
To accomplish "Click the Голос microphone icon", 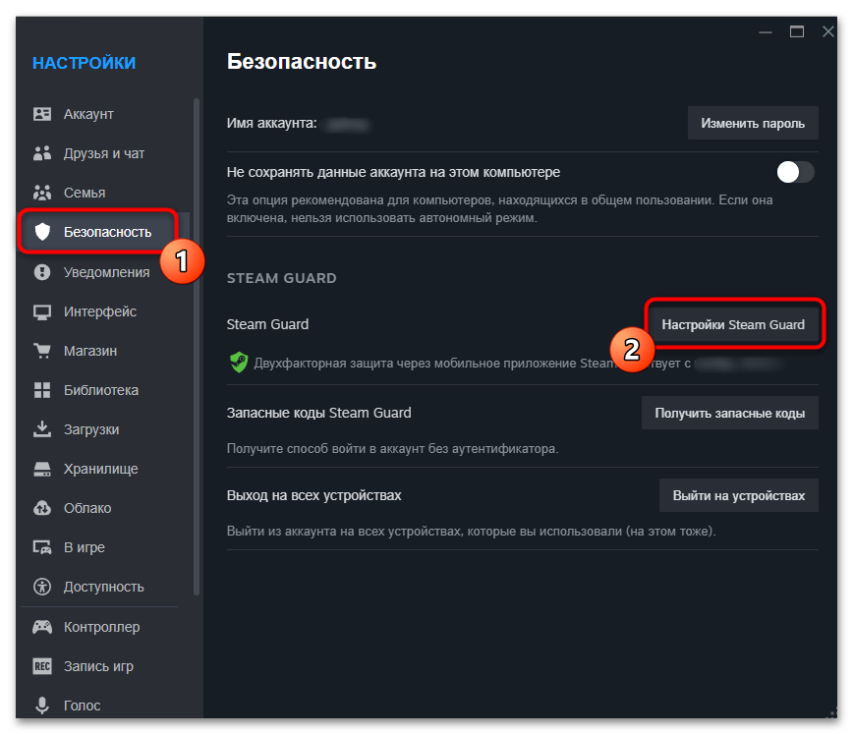I will pyautogui.click(x=42, y=706).
